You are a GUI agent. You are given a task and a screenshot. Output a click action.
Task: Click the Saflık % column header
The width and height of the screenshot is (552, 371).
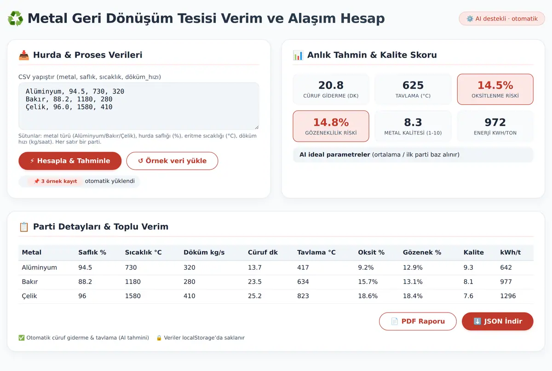[92, 253]
